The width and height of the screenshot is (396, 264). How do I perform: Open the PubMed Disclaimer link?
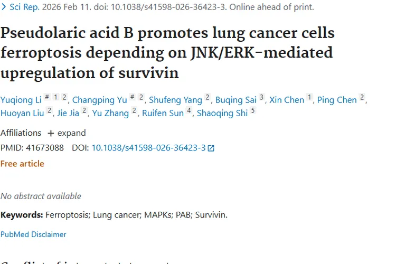(33, 234)
